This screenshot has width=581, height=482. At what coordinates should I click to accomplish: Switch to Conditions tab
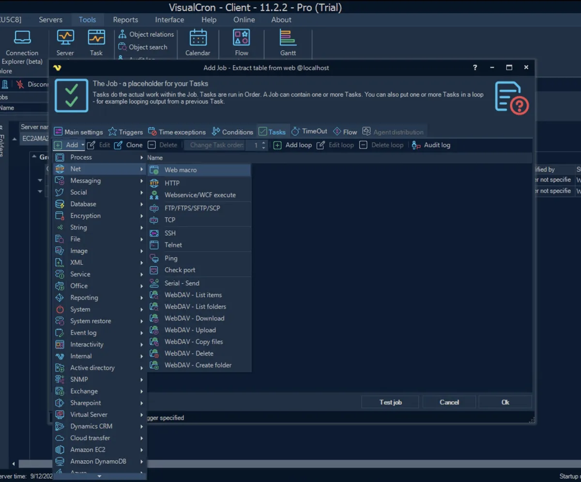pyautogui.click(x=232, y=132)
